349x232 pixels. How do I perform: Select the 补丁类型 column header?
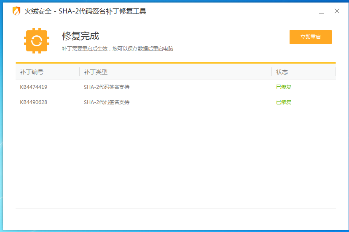pos(176,72)
